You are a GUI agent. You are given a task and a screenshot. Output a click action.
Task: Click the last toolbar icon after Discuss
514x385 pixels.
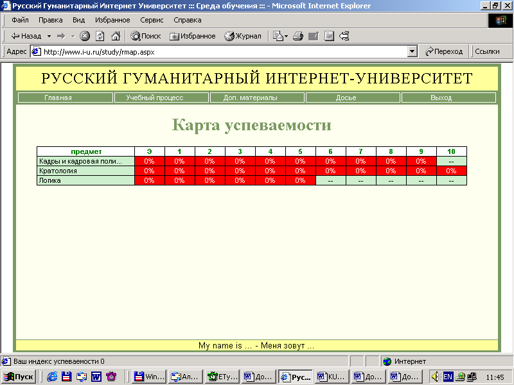tap(344, 36)
